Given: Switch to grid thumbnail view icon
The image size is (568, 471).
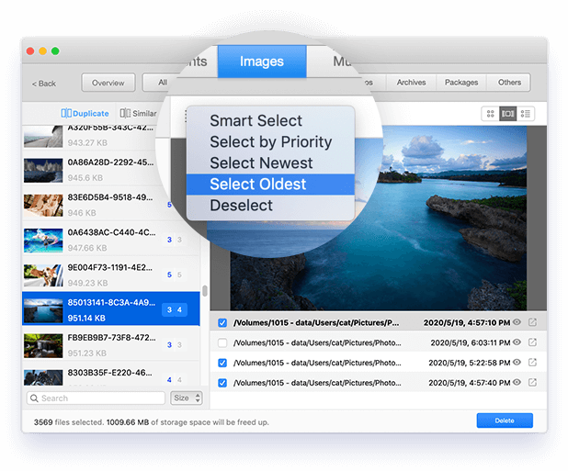Looking at the screenshot, I should click(x=491, y=114).
